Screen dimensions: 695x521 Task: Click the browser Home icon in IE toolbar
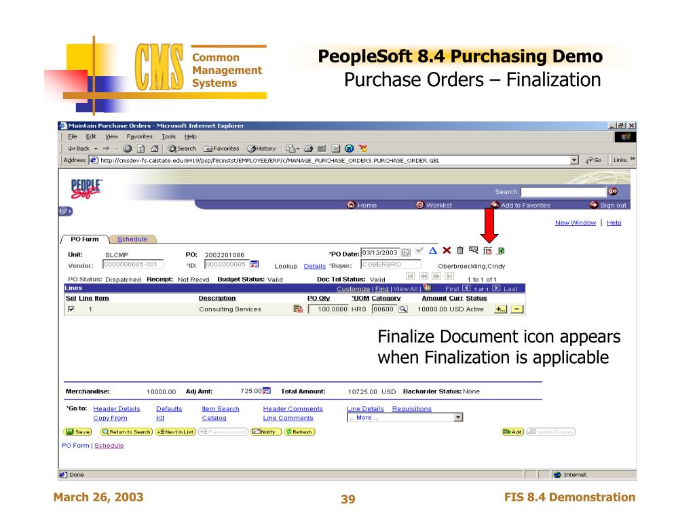pos(155,149)
